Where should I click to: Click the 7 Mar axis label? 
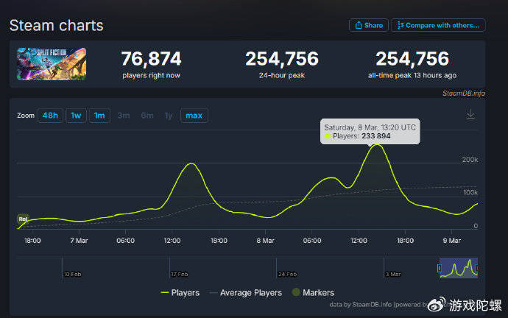(79, 241)
